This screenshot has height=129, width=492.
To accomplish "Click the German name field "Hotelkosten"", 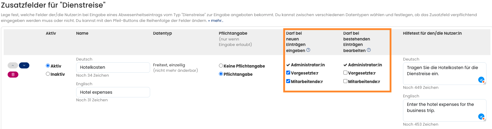I will click(x=113, y=68).
